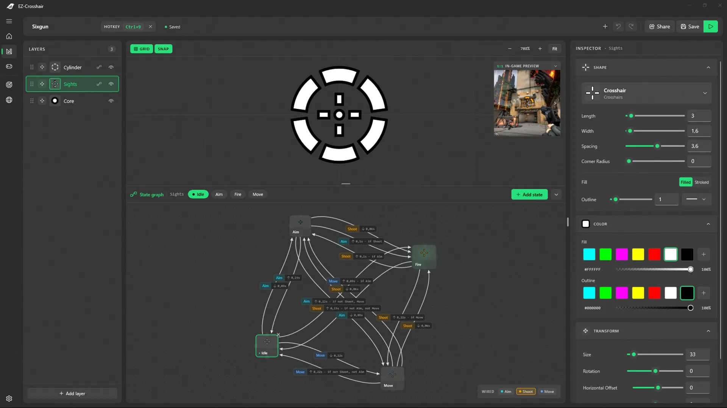Toggle the GRID option

[142, 49]
